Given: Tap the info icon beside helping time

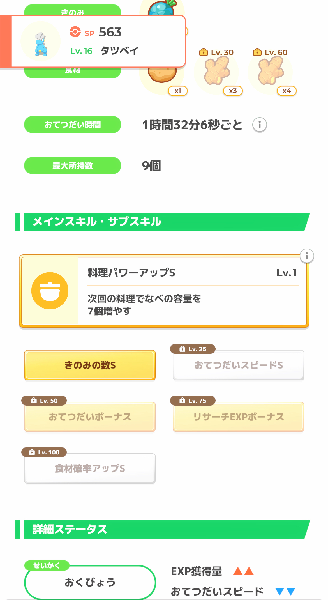Looking at the screenshot, I should tap(259, 125).
